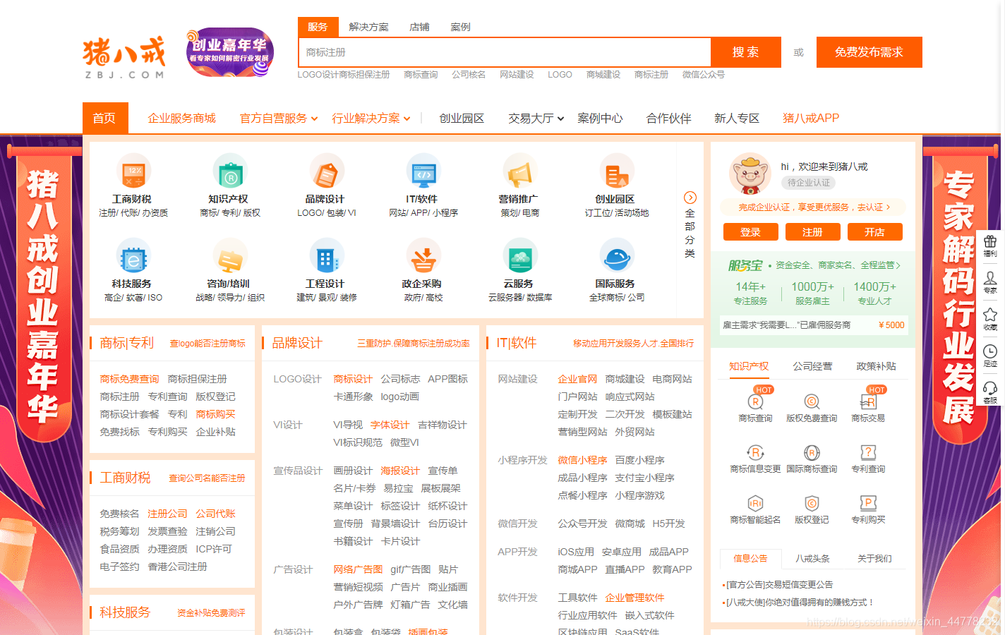Click the pig avatar in welcome panel
This screenshot has height=635, width=1005.
coord(750,174)
